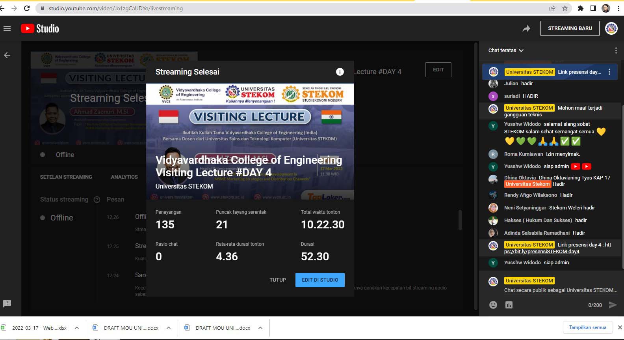Image resolution: width=624 pixels, height=340 pixels.
Task: Click Durasi value 52.30
Action: (x=315, y=257)
